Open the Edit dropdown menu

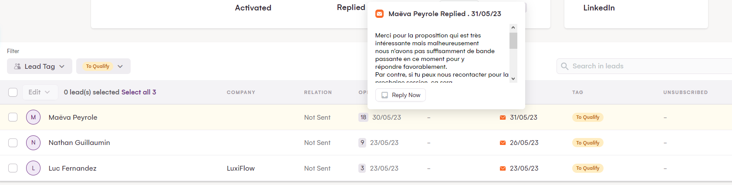click(x=39, y=92)
